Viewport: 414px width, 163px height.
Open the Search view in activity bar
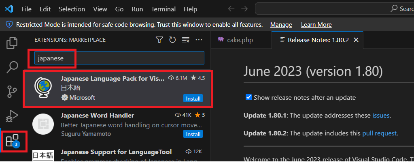point(12,67)
